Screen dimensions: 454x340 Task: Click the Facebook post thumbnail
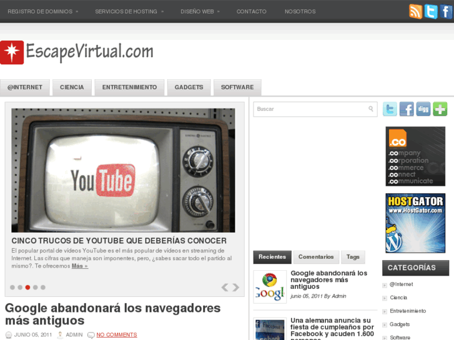coord(270,329)
